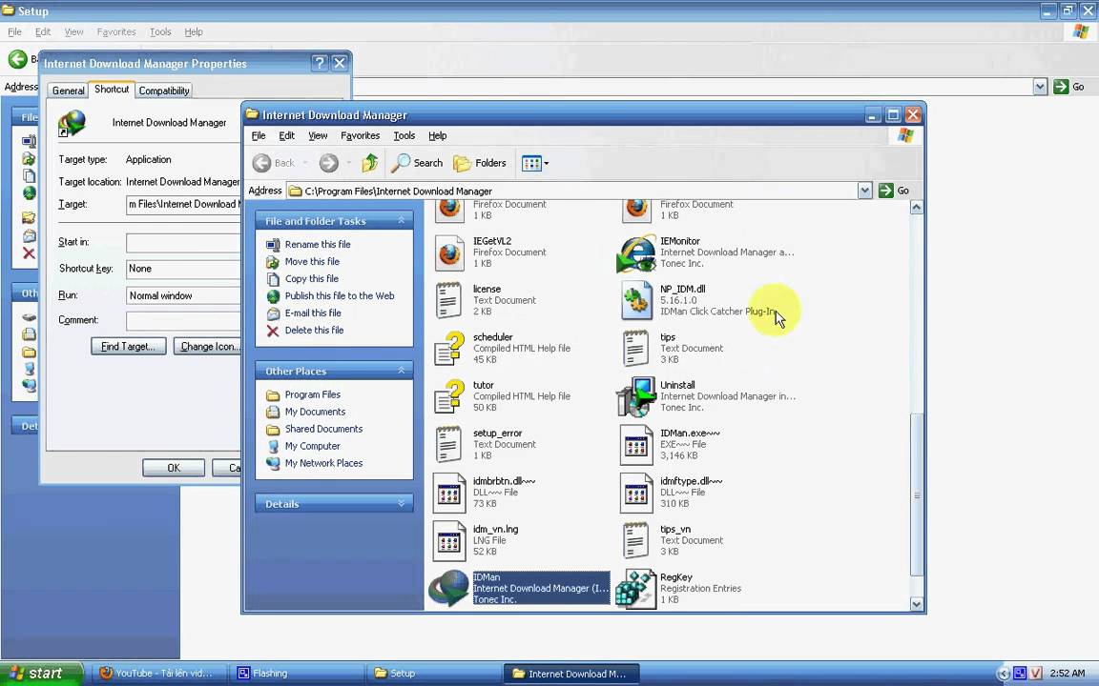Click Go in Internet Download Manager window
1099x686 pixels.
point(894,191)
